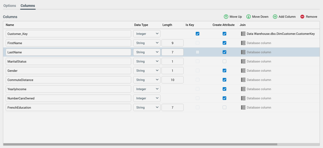Click the Move Up arrow icon
The height and width of the screenshot is (148, 323).
pyautogui.click(x=226, y=17)
